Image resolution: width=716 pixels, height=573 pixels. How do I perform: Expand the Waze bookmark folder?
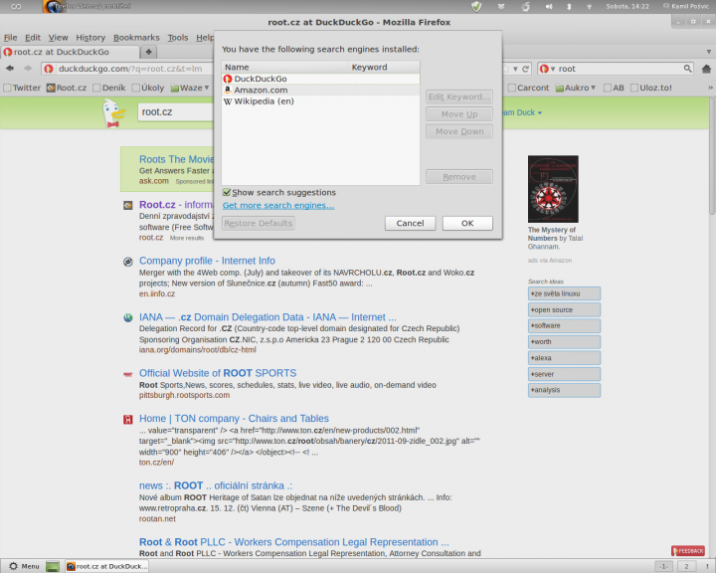point(190,88)
